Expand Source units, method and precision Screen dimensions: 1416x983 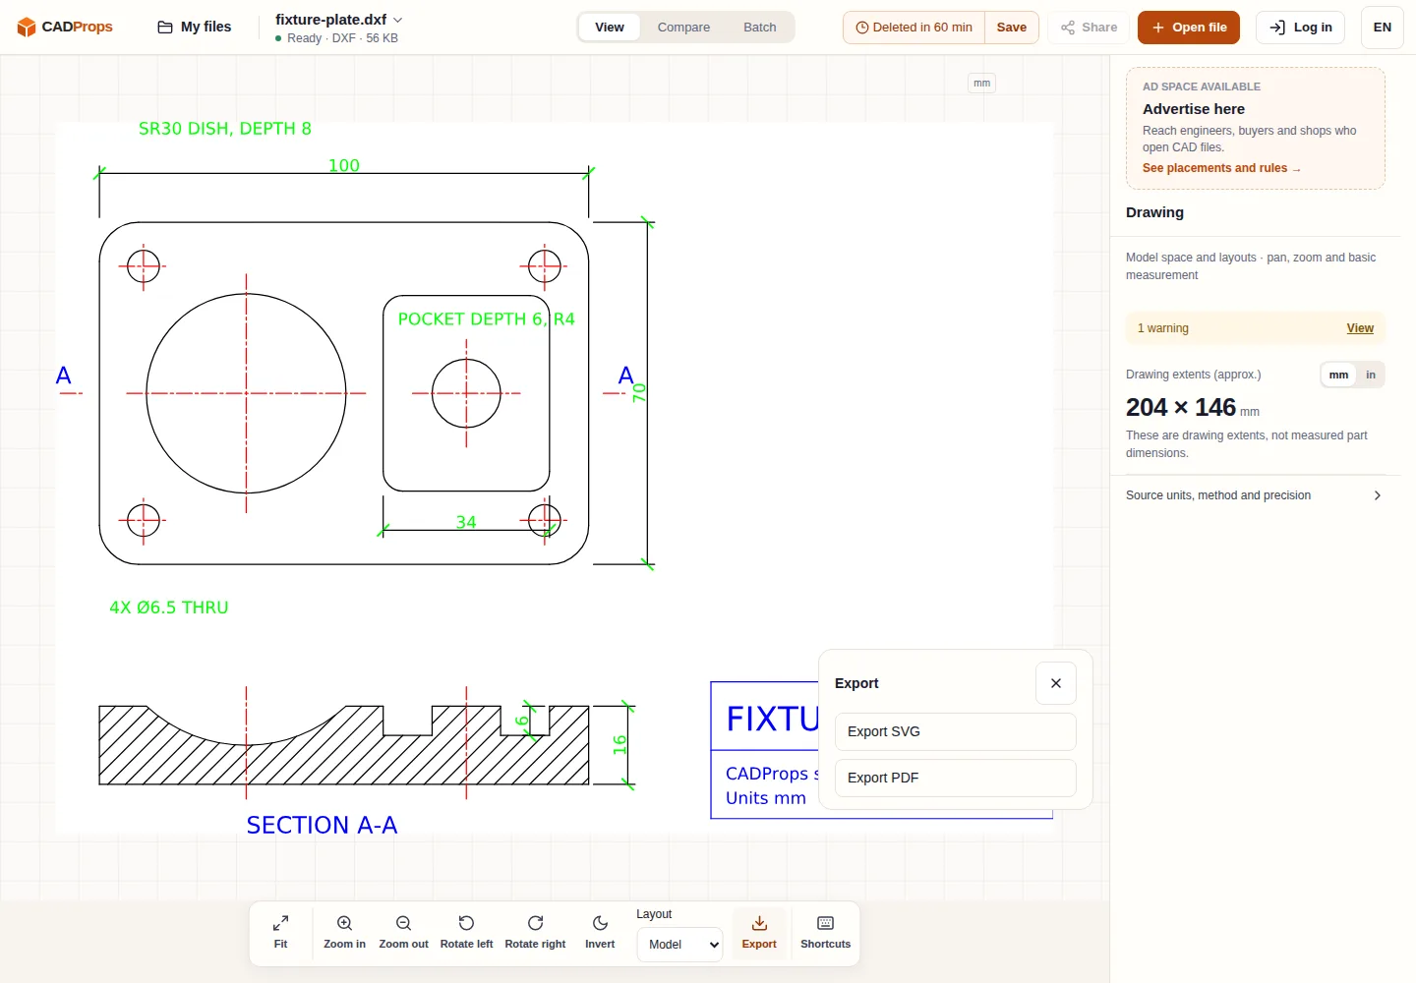coord(1254,495)
